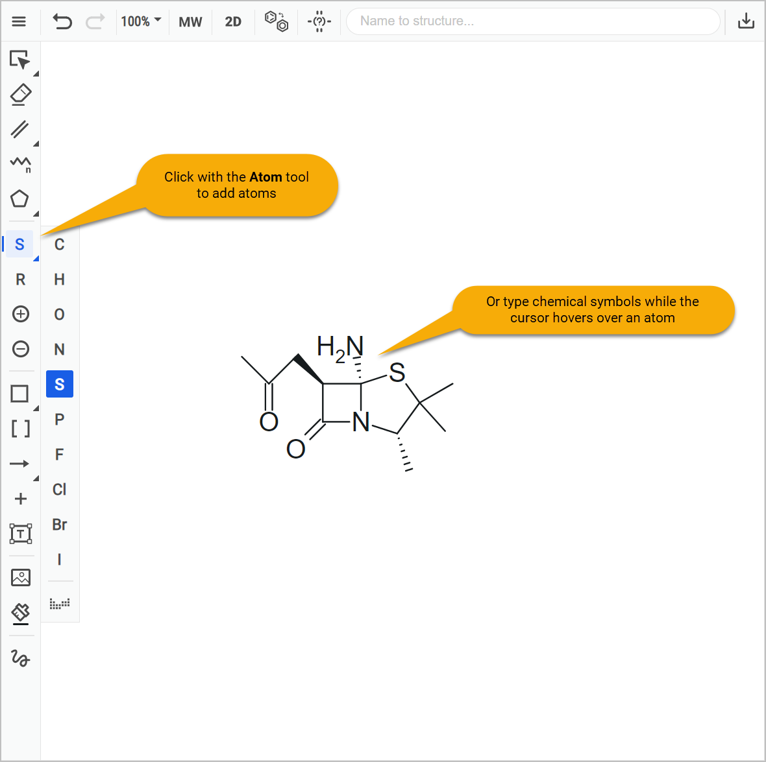Undo the last action
Viewport: 766px width, 762px height.
click(x=62, y=21)
